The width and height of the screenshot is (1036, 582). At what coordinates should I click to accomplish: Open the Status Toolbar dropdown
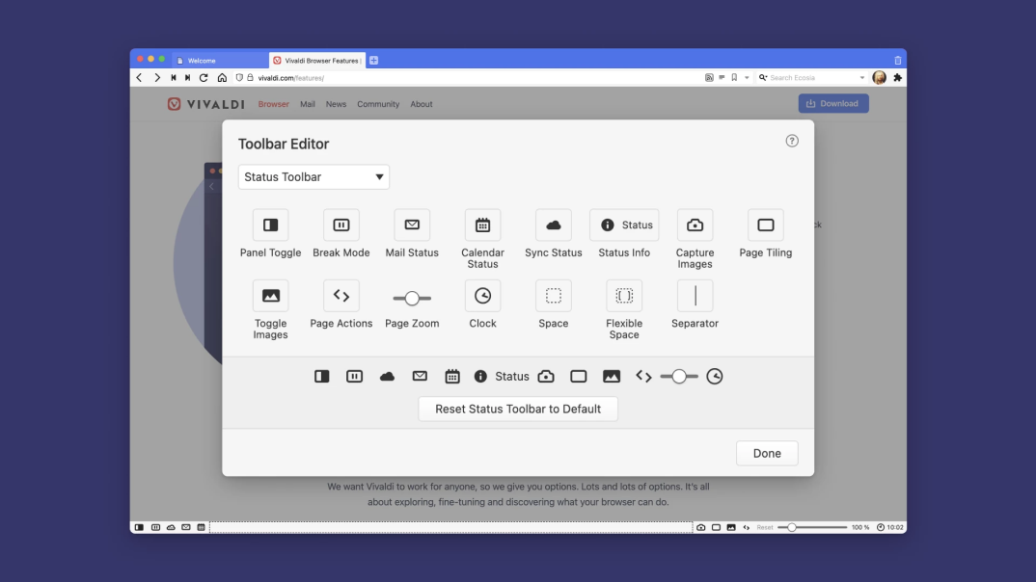point(314,176)
